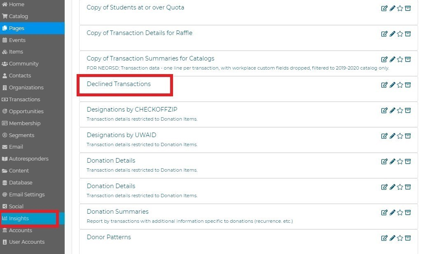Screen dimensions: 421x254
Task: Archive the Donor Patterns report
Action: (x=408, y=238)
